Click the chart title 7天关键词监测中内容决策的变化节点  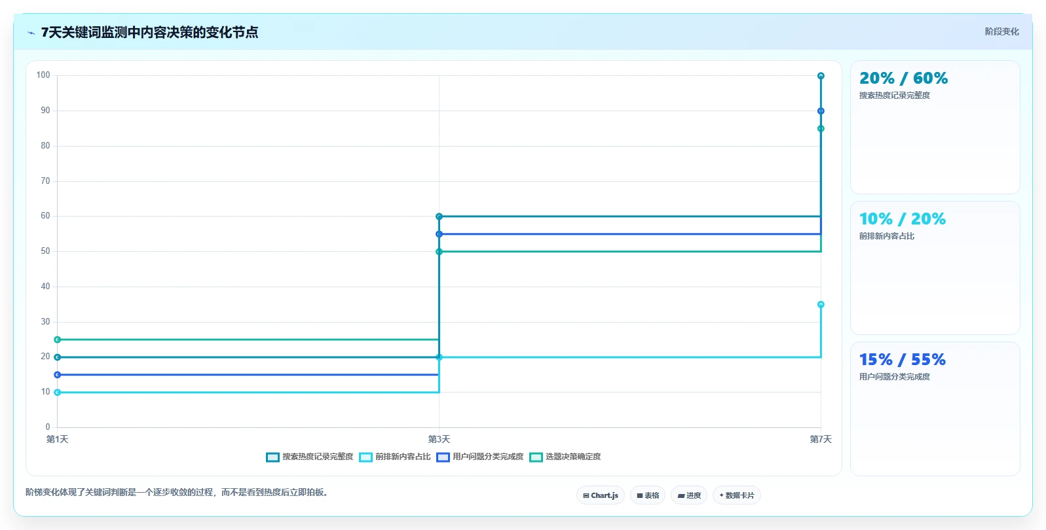149,32
